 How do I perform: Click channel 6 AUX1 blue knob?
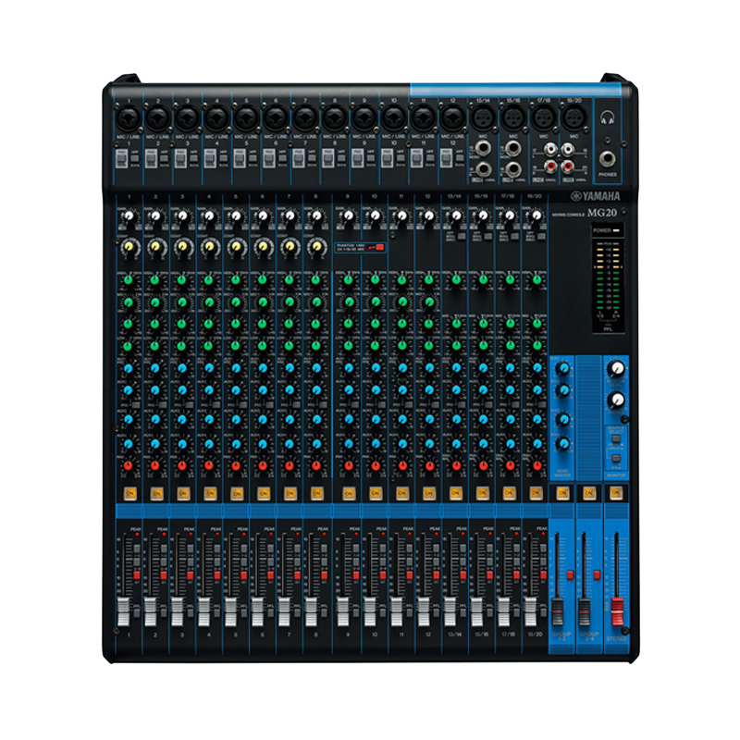click(x=263, y=368)
